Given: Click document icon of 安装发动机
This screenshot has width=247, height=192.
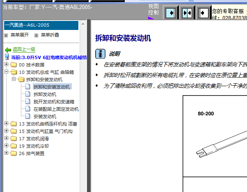Looking at the screenshot, I should click(x=28, y=116).
